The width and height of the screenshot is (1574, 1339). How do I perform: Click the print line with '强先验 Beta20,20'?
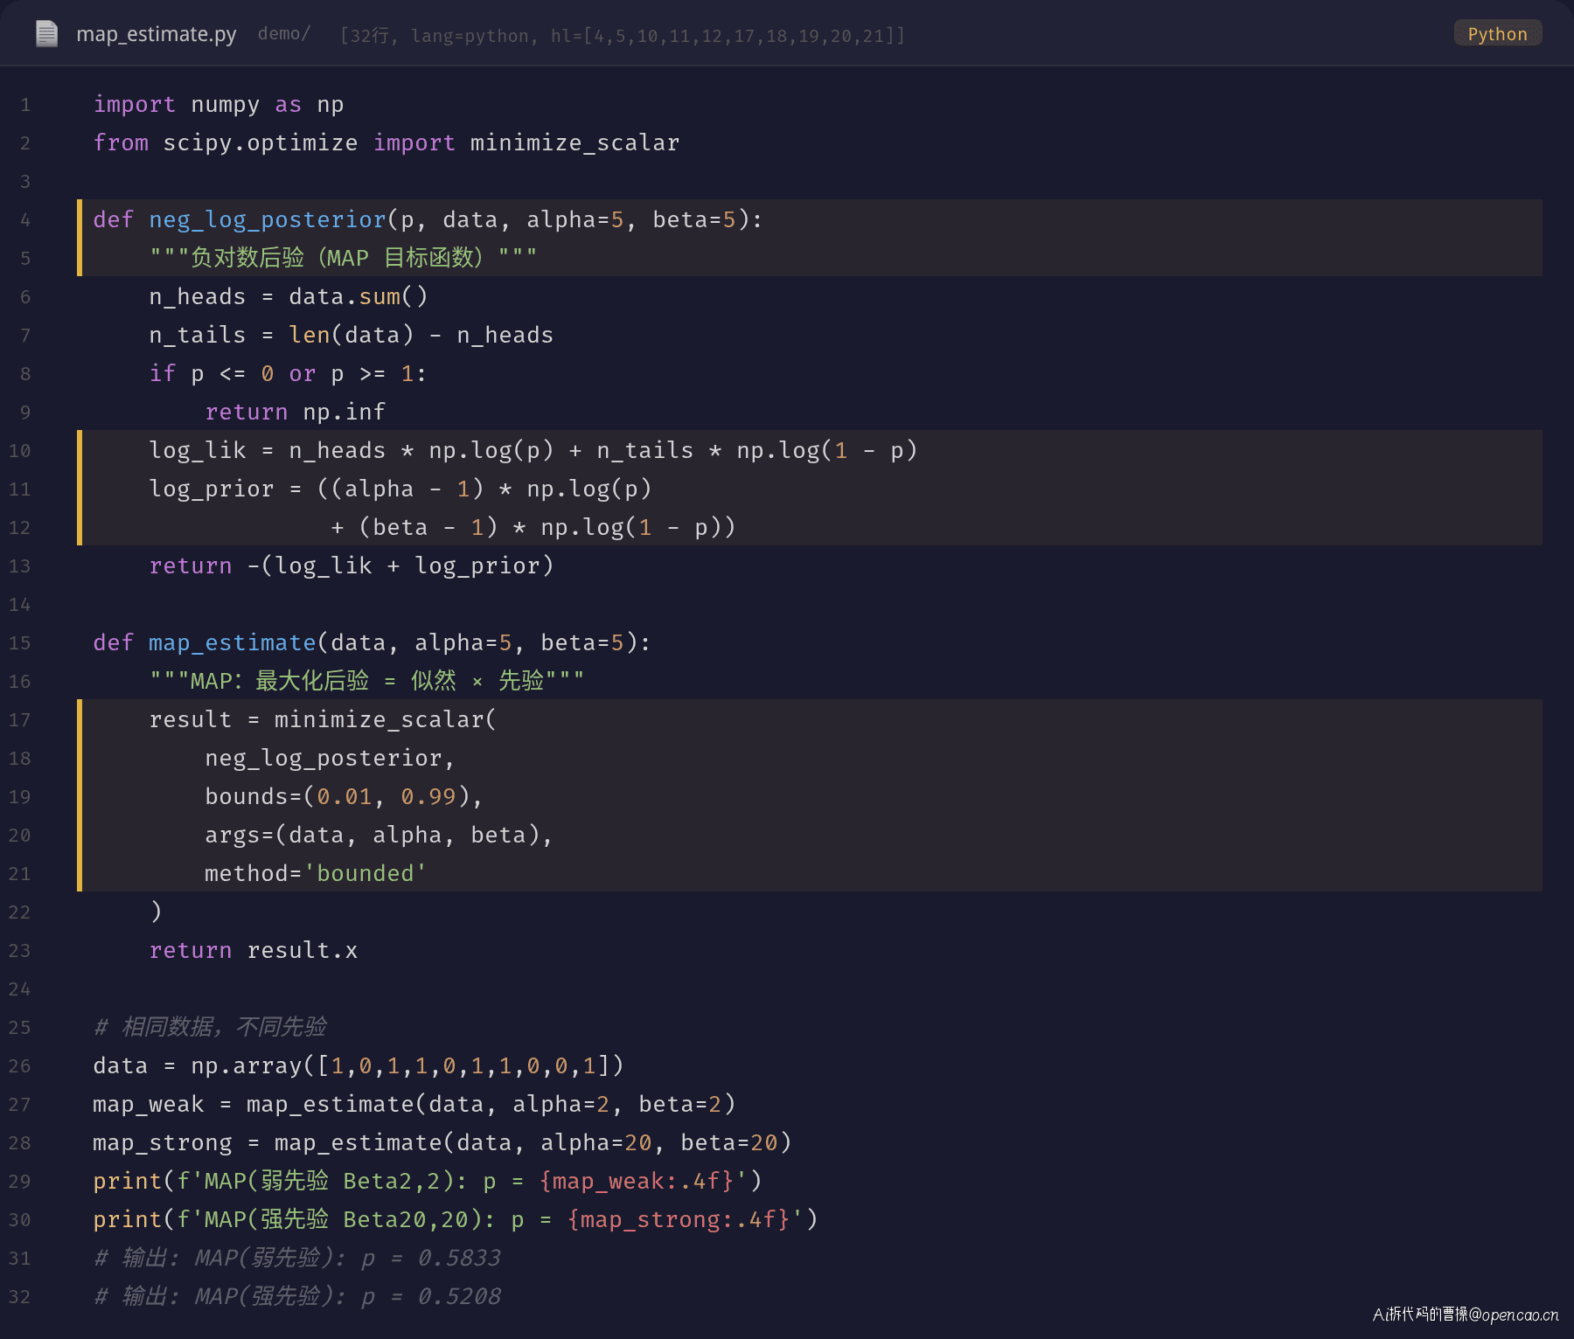(x=456, y=1220)
